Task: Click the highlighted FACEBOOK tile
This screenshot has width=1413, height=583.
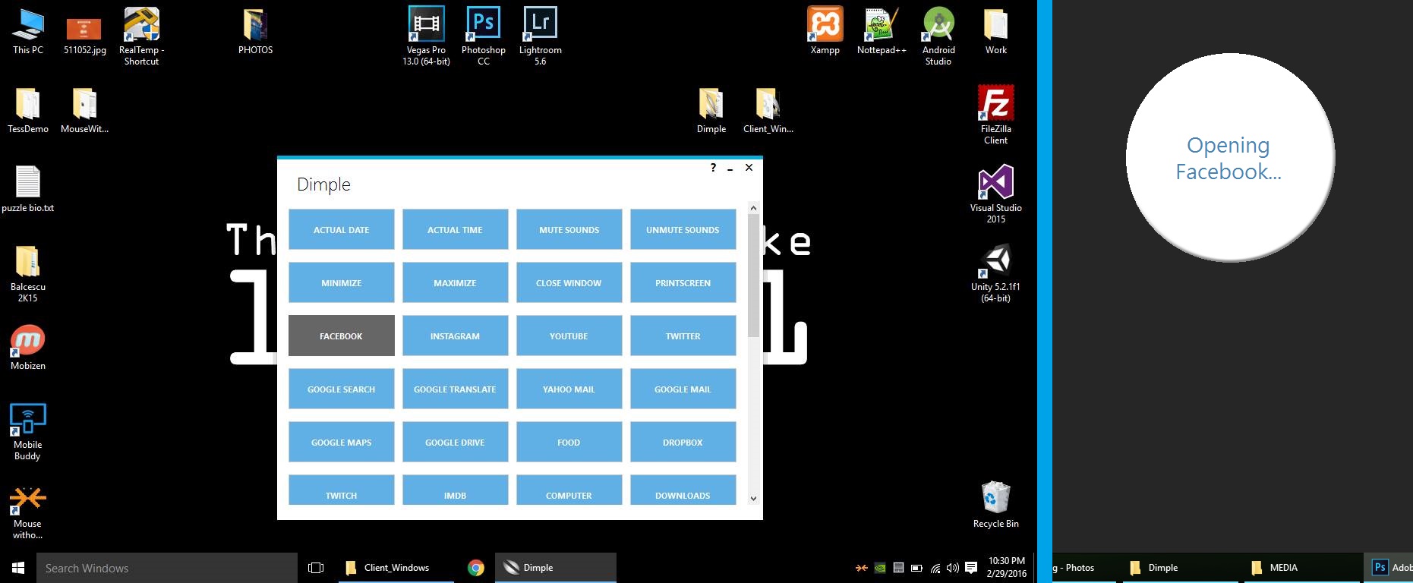Action: pyautogui.click(x=342, y=336)
